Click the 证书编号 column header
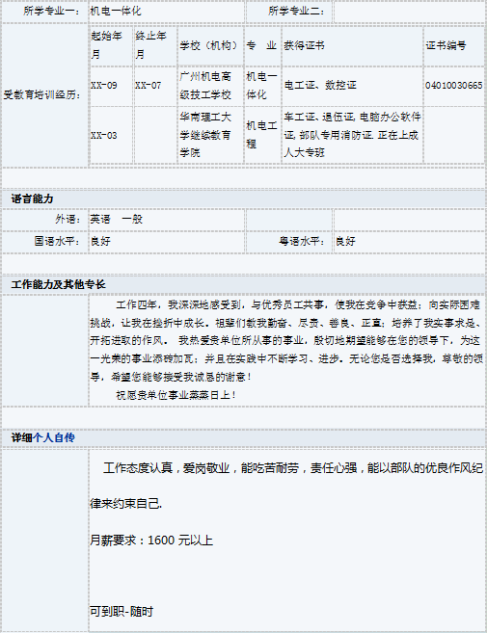Screen dimensions: 487x633 [446, 45]
